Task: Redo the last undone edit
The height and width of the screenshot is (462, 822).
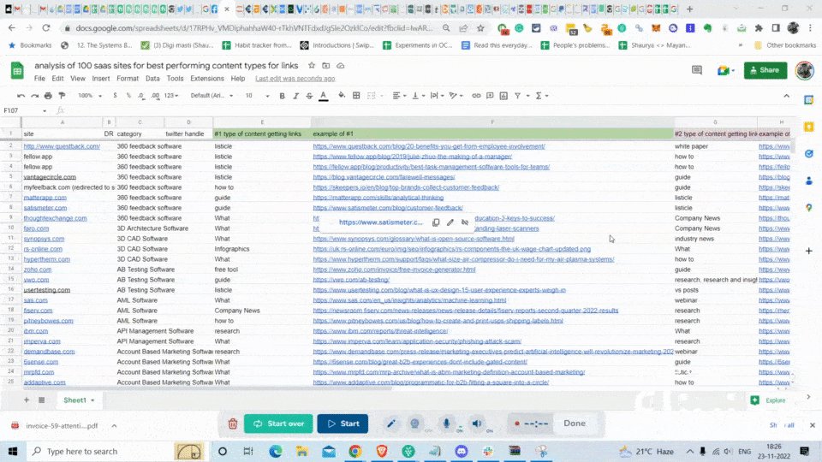Action: tap(34, 96)
